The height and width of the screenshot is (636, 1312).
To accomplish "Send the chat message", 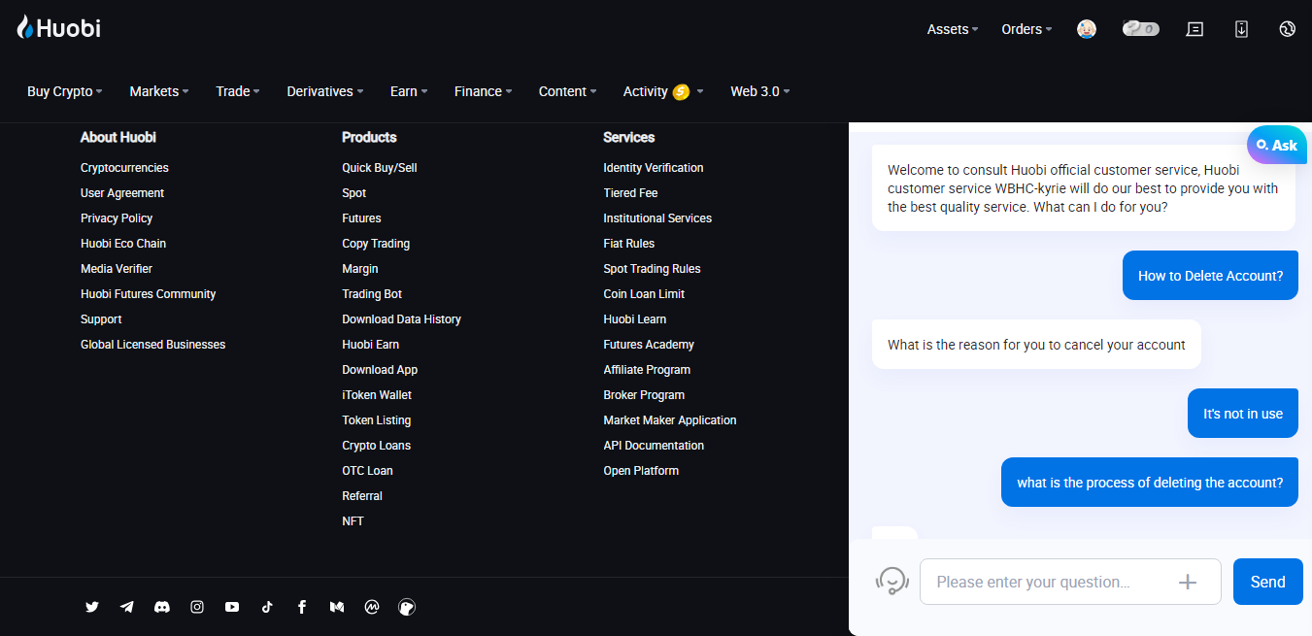I will pos(1268,582).
